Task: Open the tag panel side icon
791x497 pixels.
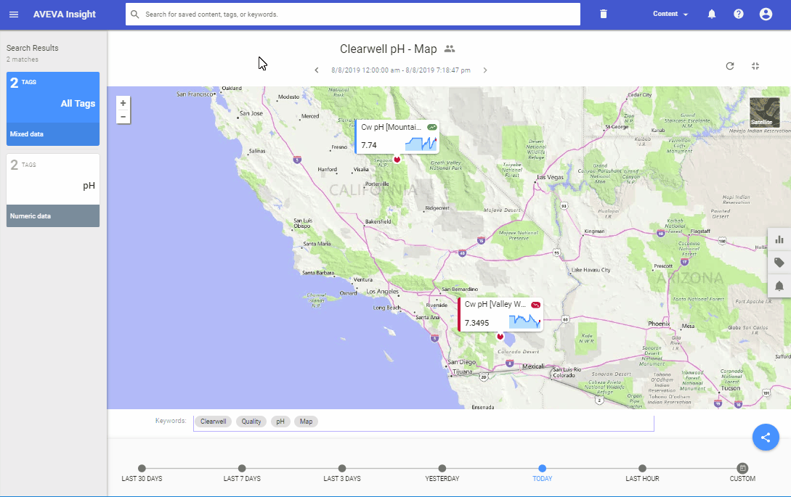Action: (779, 263)
